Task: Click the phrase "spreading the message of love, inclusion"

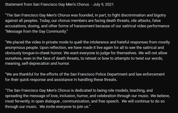Action: coord(40,96)
